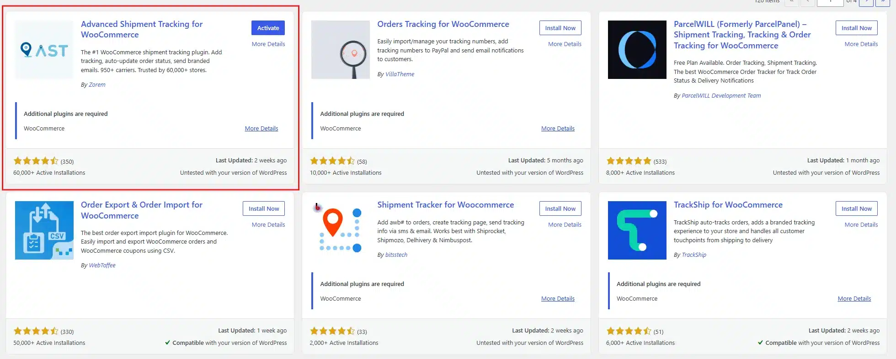Open author Zorem's profile link
The image size is (896, 359).
(x=97, y=84)
